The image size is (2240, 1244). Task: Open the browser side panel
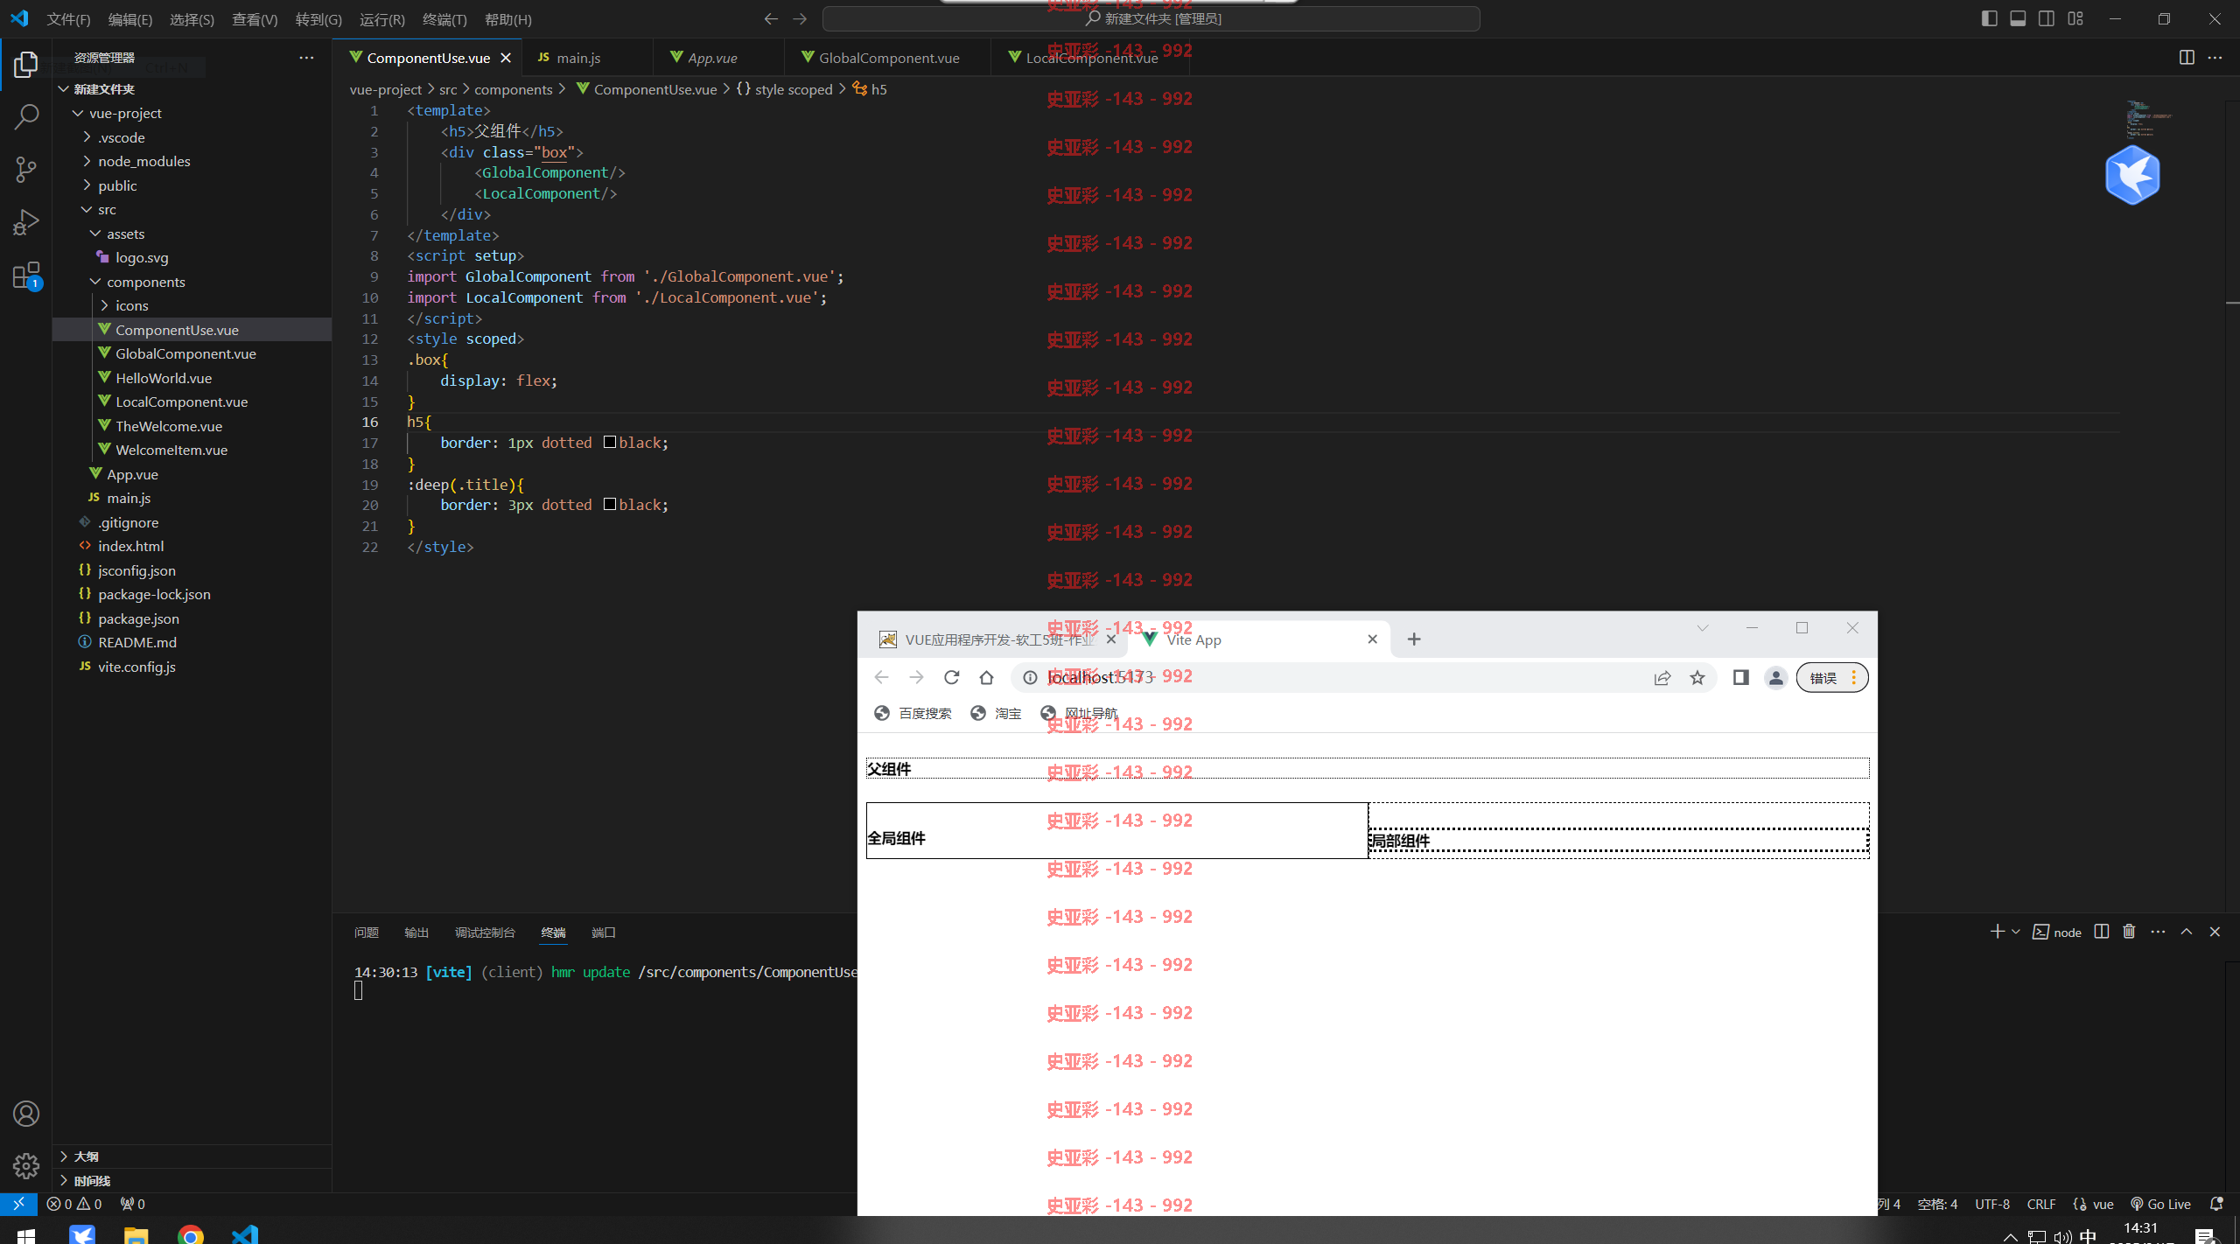(x=1740, y=677)
